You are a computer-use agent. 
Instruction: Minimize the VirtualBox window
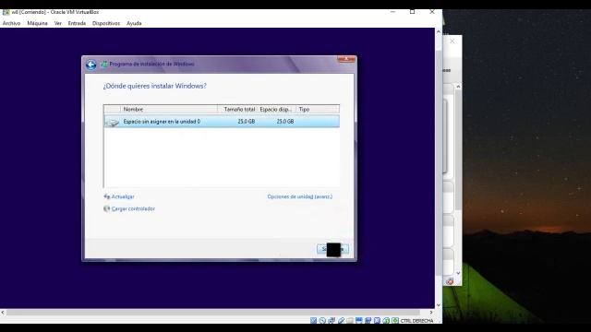392,12
